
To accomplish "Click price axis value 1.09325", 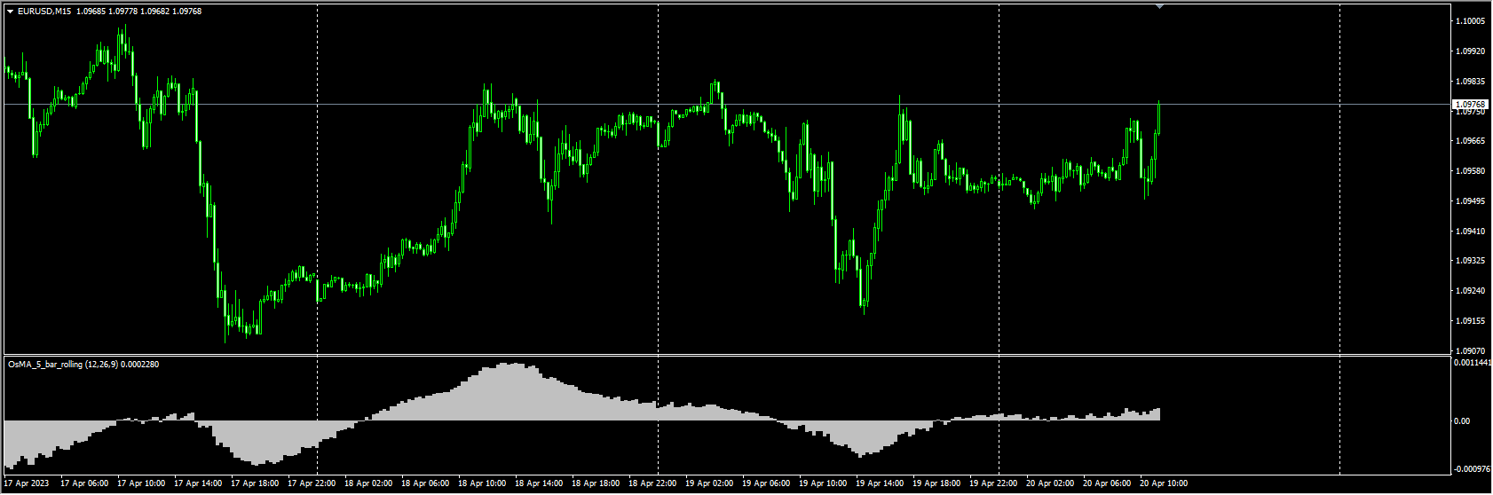I will pos(1471,261).
